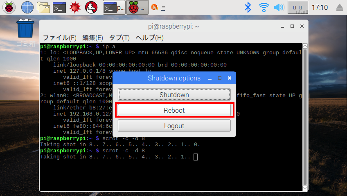Click the Shutdown button

point(174,94)
